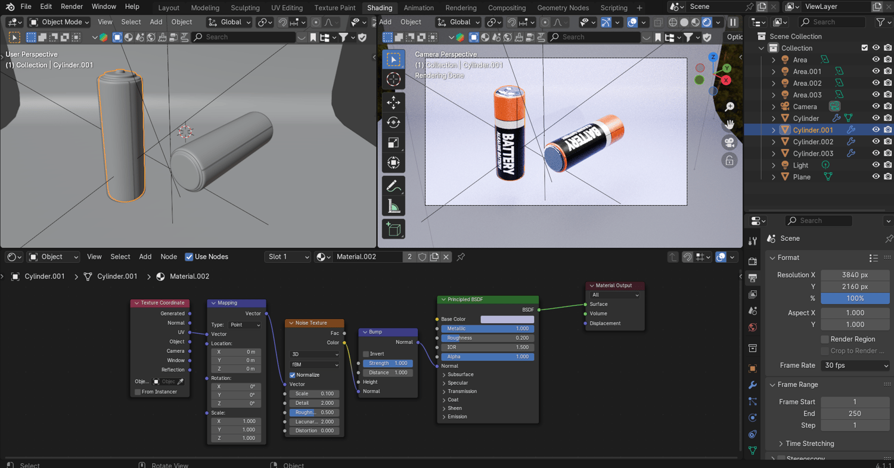The image size is (894, 468).
Task: Open the Object Mode dropdown
Action: tap(60, 22)
